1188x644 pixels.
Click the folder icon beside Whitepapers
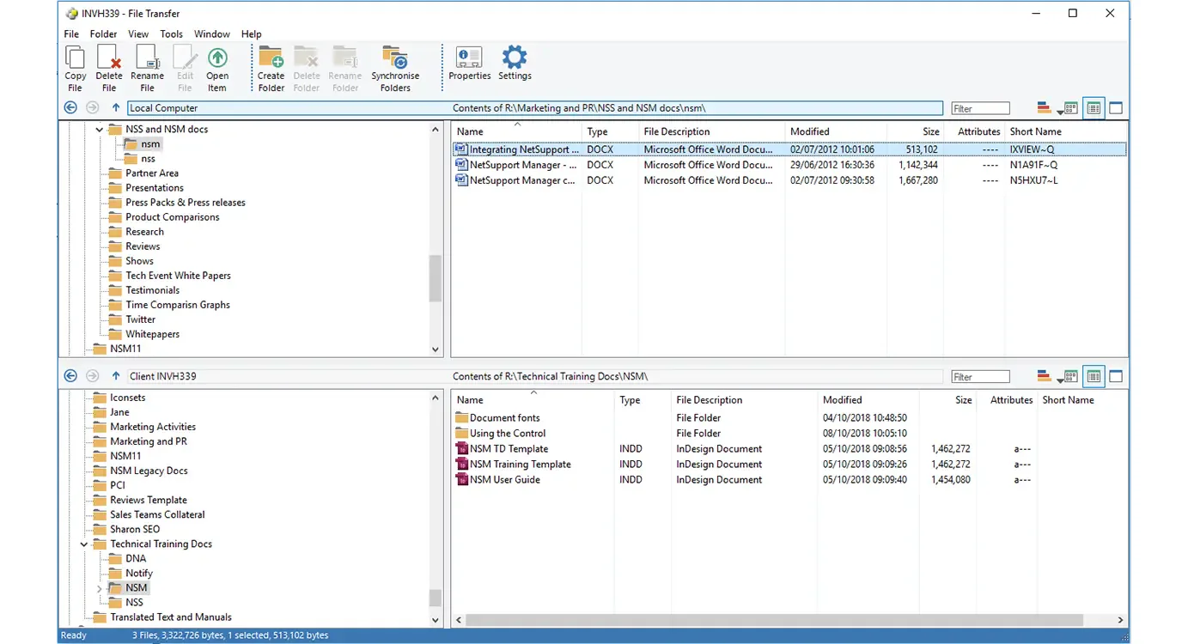click(x=115, y=334)
